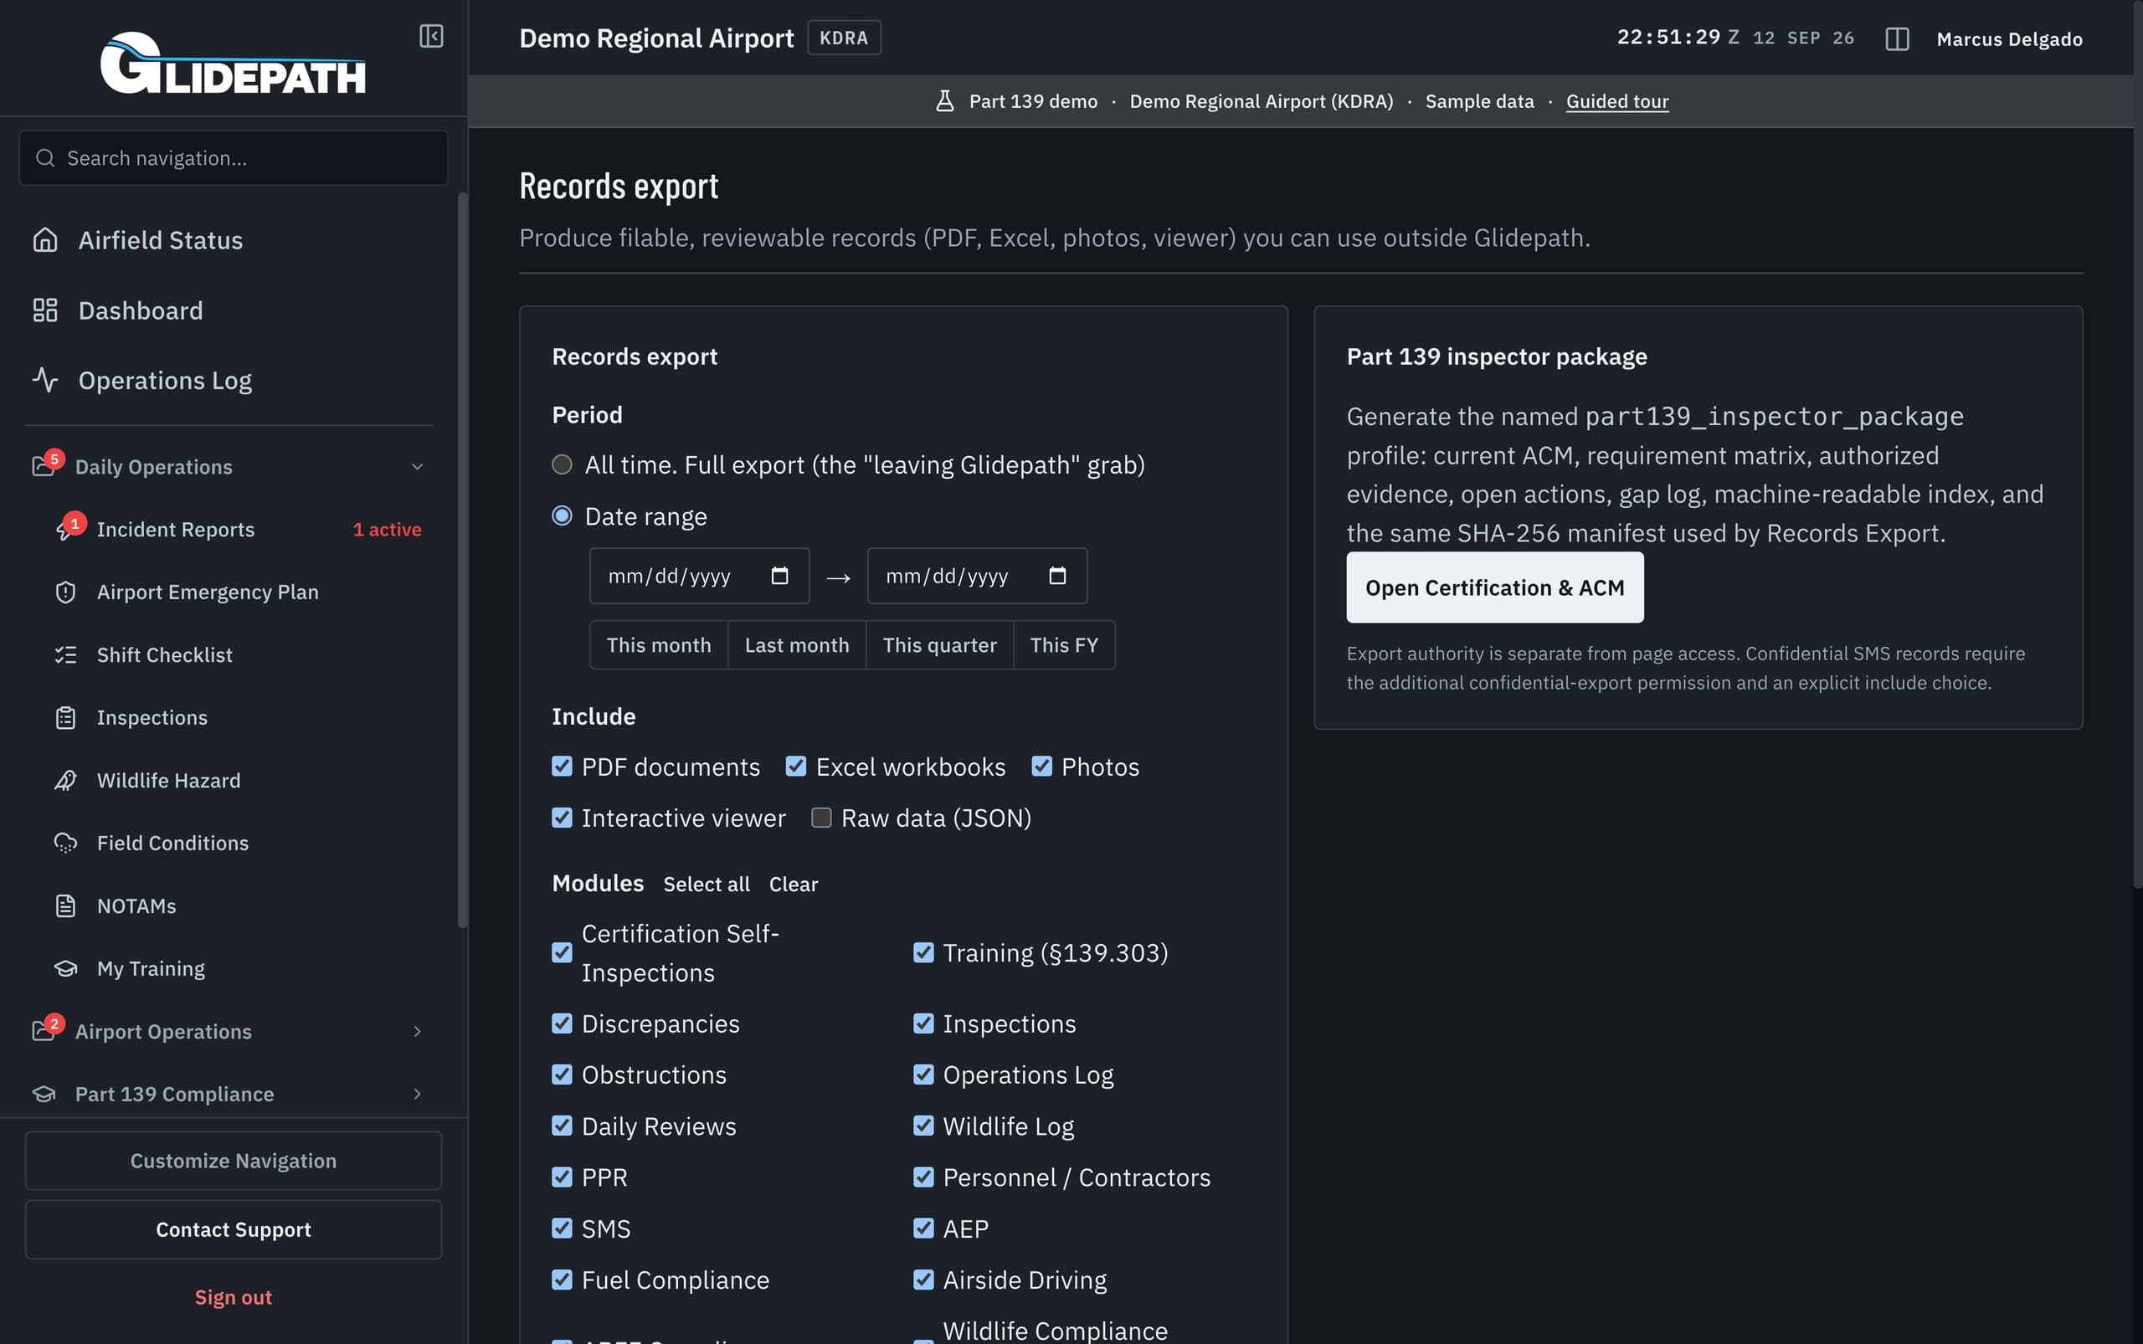Click the Dashboard grid icon
2143x1344 pixels.
(45, 310)
